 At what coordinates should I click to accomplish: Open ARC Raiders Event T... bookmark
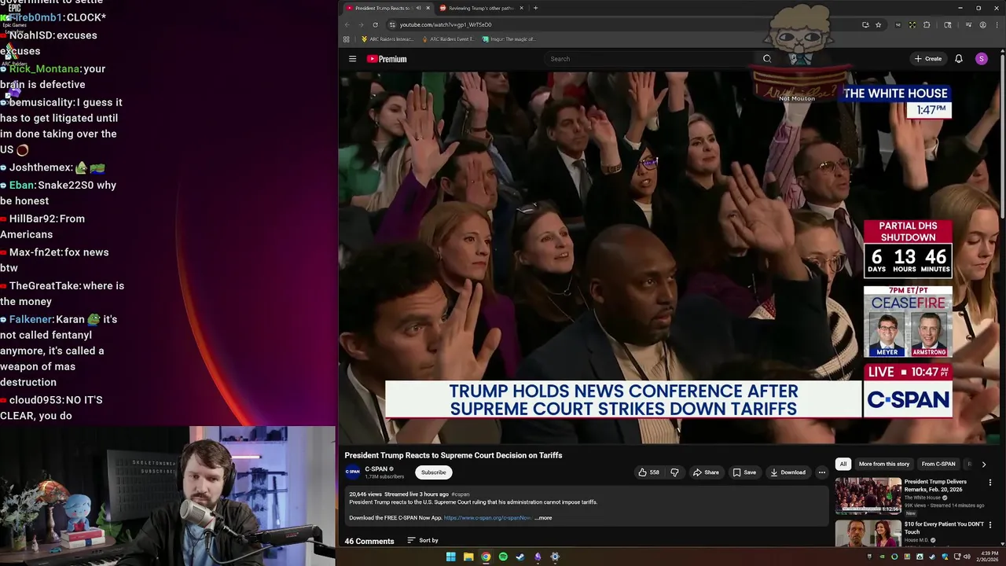tap(449, 39)
